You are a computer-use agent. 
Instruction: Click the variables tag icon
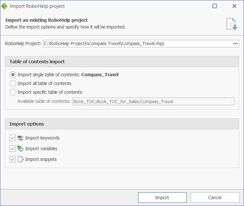[x=20, y=149]
